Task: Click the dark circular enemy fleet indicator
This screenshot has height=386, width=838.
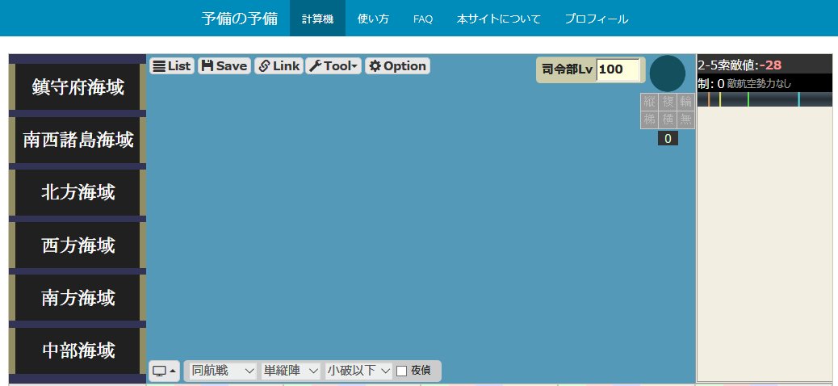Action: [668, 73]
